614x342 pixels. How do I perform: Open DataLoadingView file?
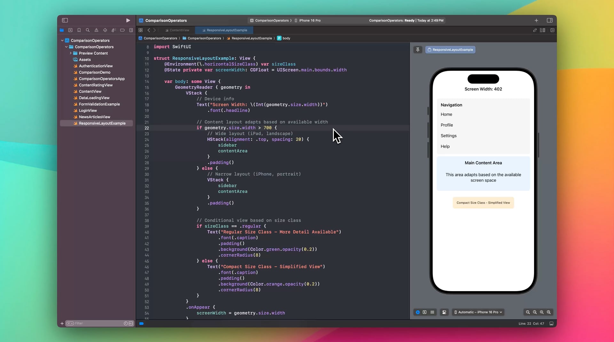coord(94,98)
